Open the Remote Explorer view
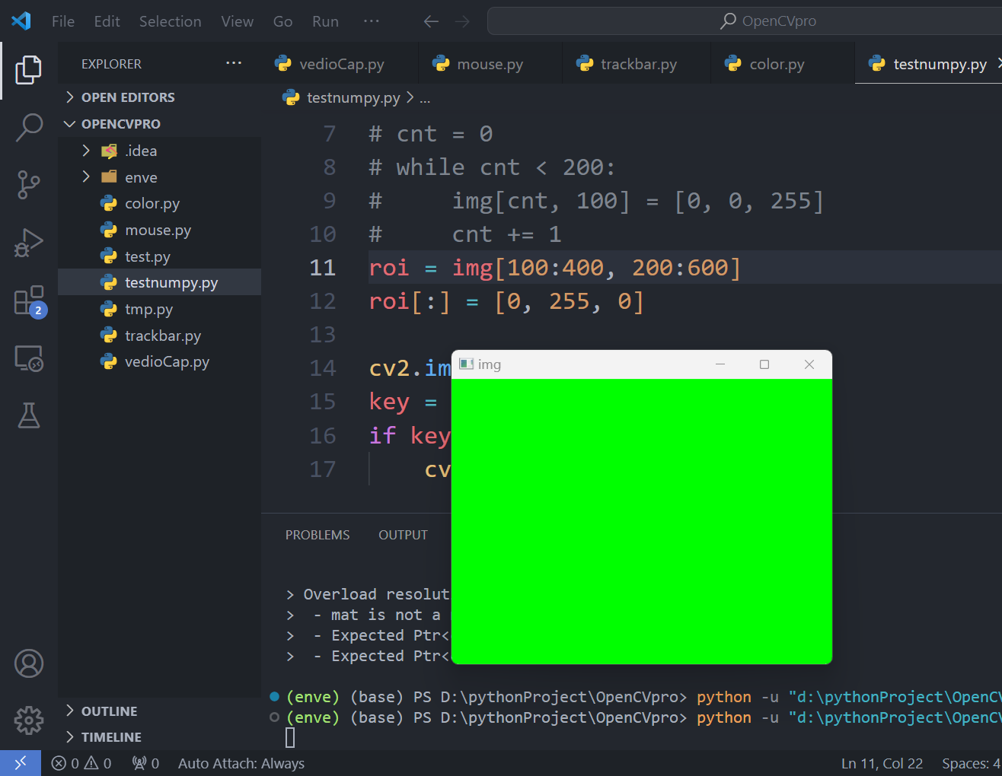Image resolution: width=1002 pixels, height=776 pixels. pyautogui.click(x=29, y=358)
